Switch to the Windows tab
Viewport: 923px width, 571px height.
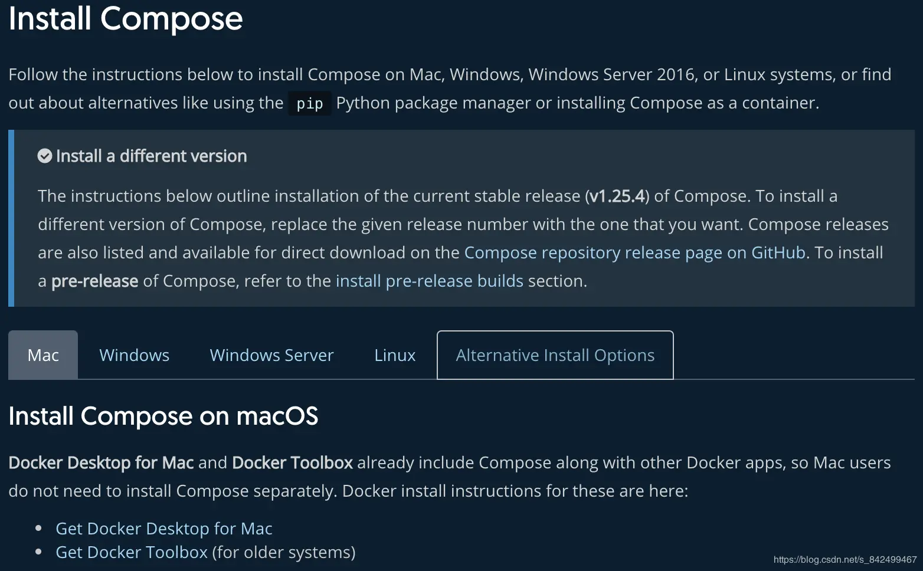coord(134,355)
